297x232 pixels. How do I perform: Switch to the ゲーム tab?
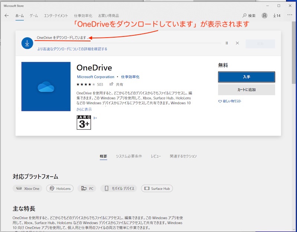coord(34,16)
